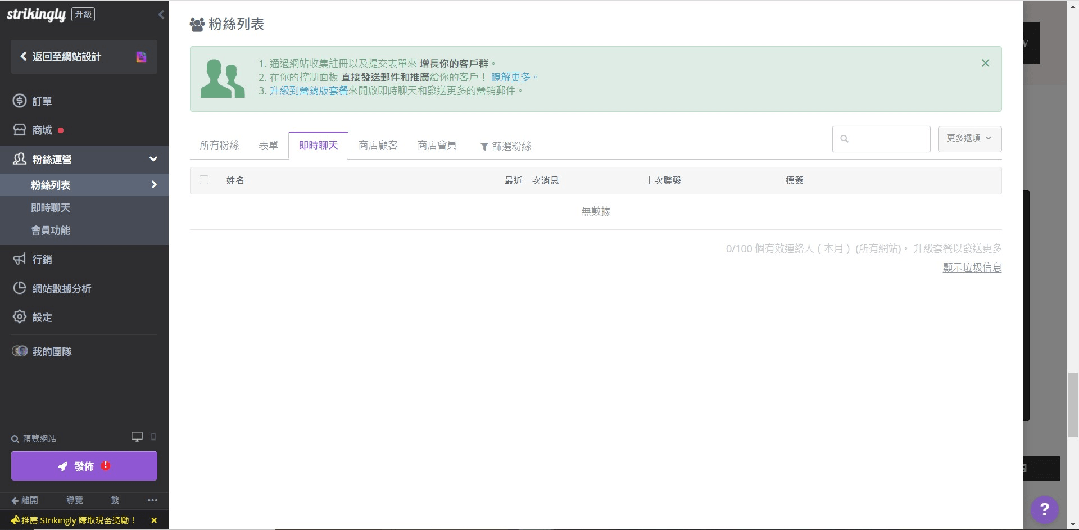Viewport: 1079px width, 530px height.
Task: Open the 訂單 (Orders) section
Action: point(42,101)
